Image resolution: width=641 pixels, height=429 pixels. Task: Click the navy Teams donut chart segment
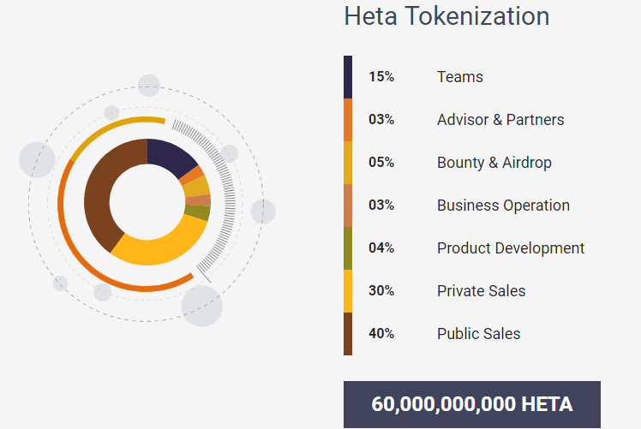click(168, 156)
